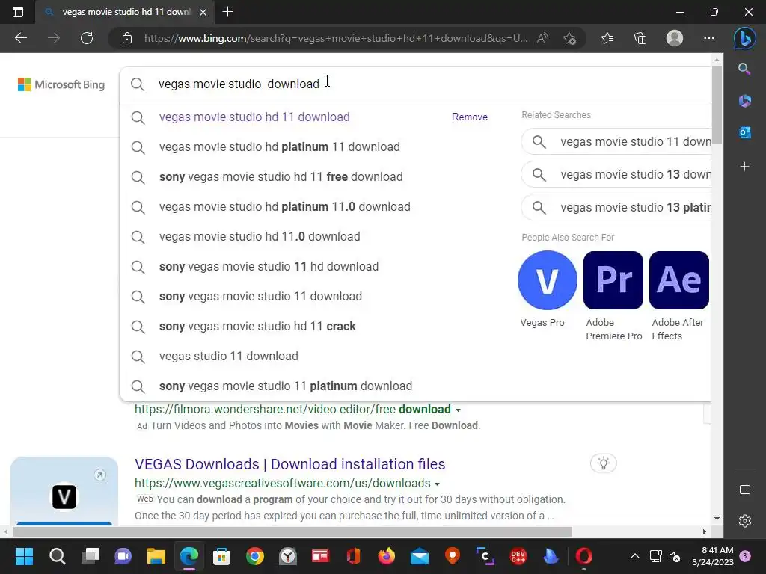Screen dimensions: 766x574
Task: Remove the history suggestion
Action: pyautogui.click(x=470, y=117)
